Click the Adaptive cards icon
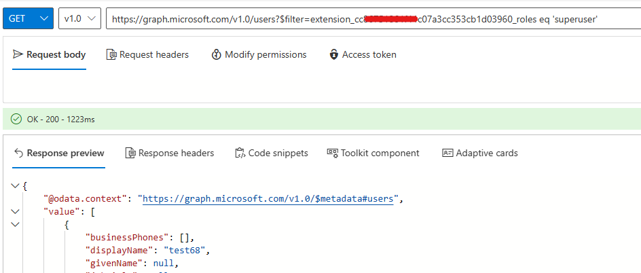Screen dimensions: 641x273 [x=447, y=153]
